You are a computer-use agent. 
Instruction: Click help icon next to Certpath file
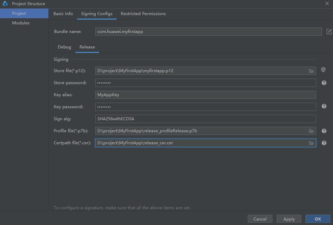(x=324, y=143)
